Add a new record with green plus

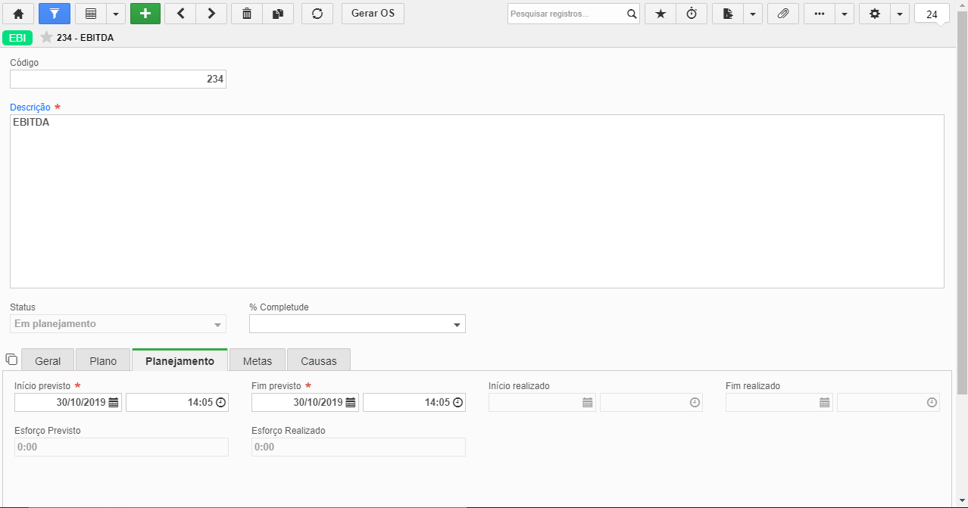pos(145,14)
